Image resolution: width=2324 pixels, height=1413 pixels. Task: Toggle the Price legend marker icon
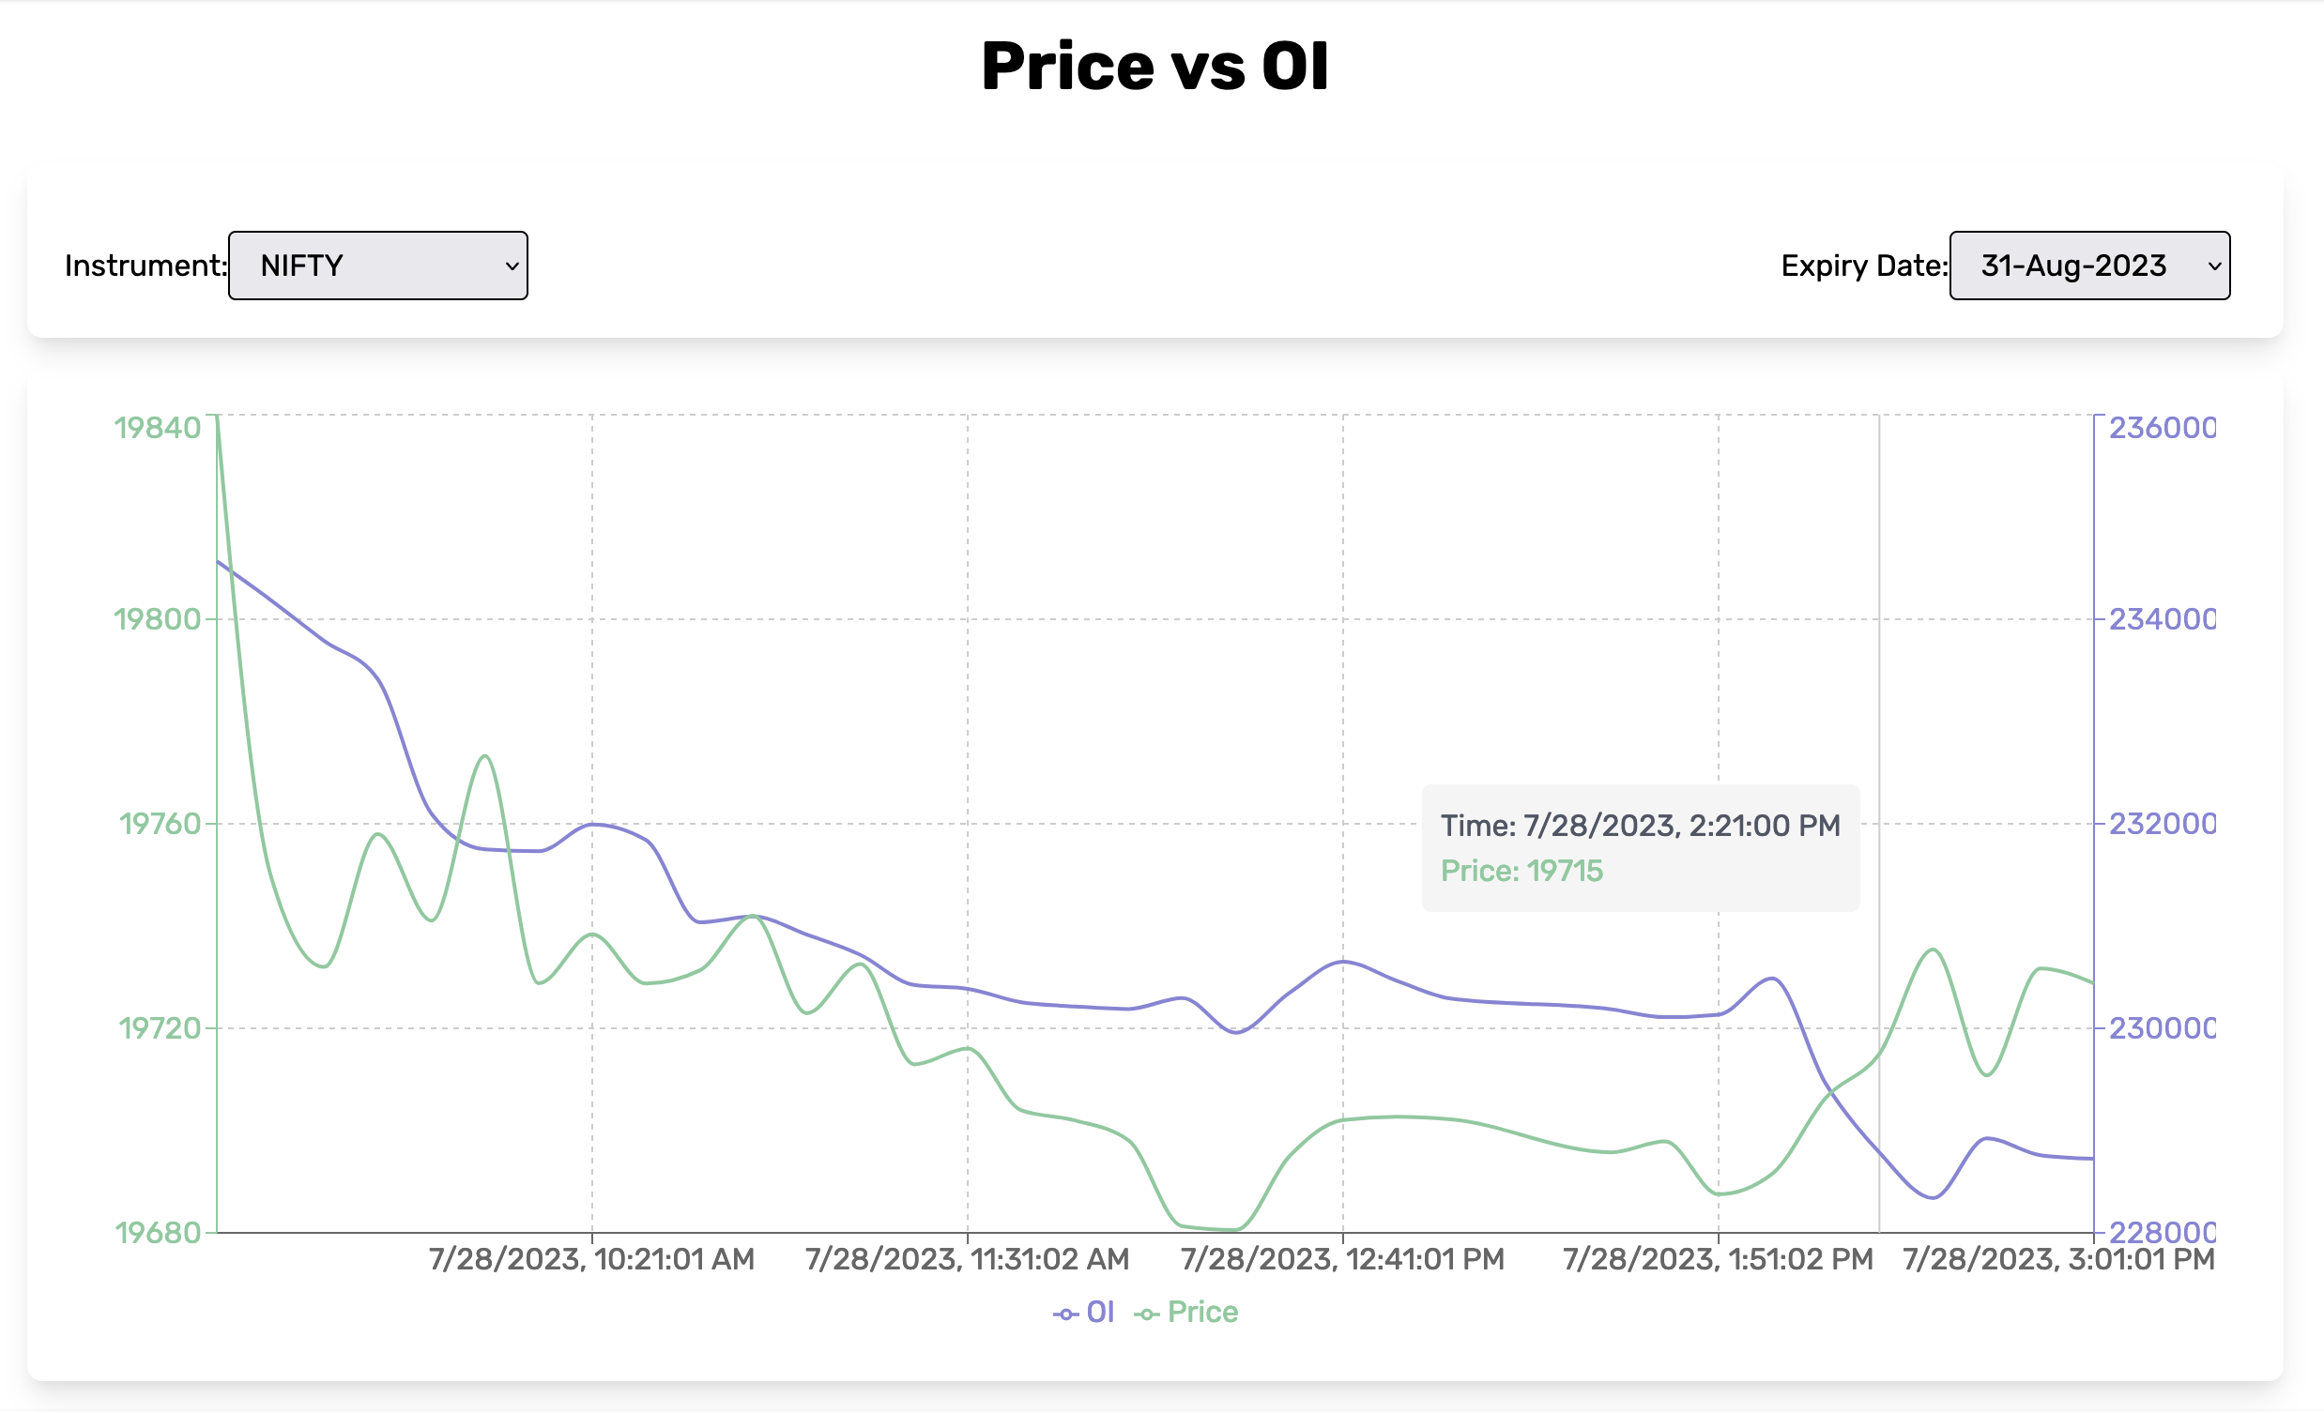pos(1147,1310)
